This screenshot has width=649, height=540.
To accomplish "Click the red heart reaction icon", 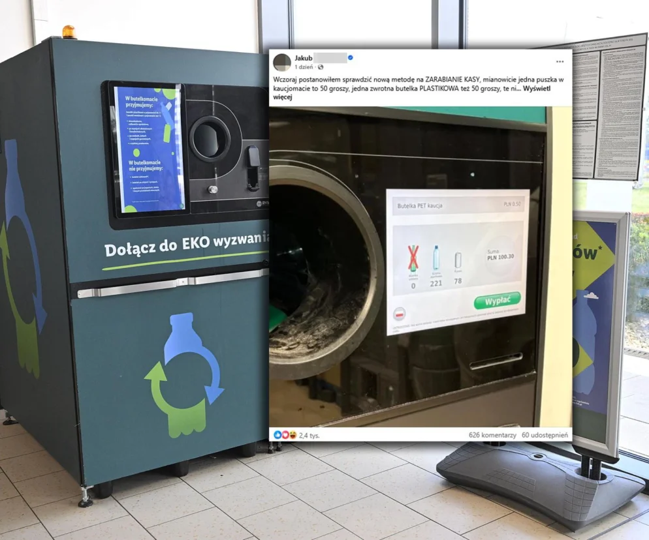I will [x=284, y=434].
